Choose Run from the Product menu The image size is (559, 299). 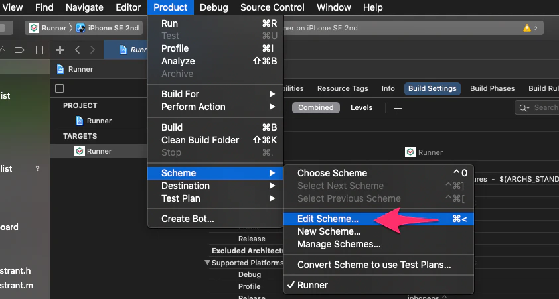[x=215, y=23]
